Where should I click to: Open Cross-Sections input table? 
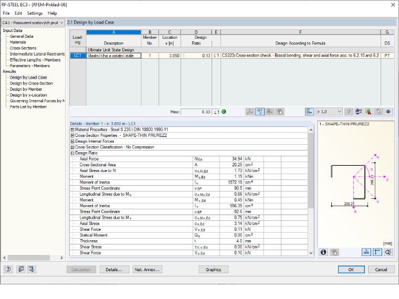pos(23,48)
